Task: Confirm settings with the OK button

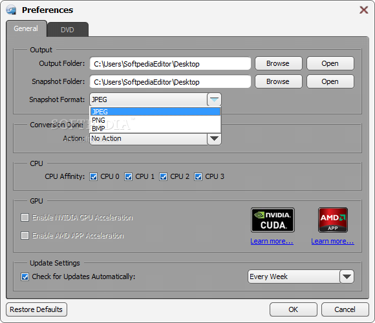Action: (x=294, y=309)
